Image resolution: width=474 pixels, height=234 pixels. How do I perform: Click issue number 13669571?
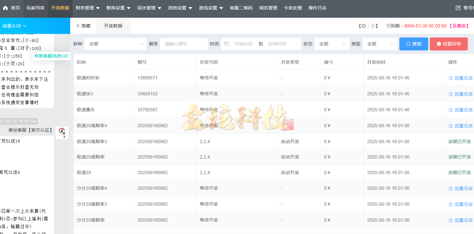click(x=147, y=78)
